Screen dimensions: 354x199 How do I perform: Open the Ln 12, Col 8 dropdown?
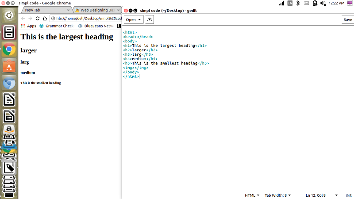[322, 195]
